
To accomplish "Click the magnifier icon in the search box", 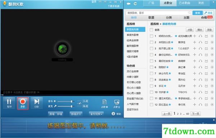I will 190,13.
